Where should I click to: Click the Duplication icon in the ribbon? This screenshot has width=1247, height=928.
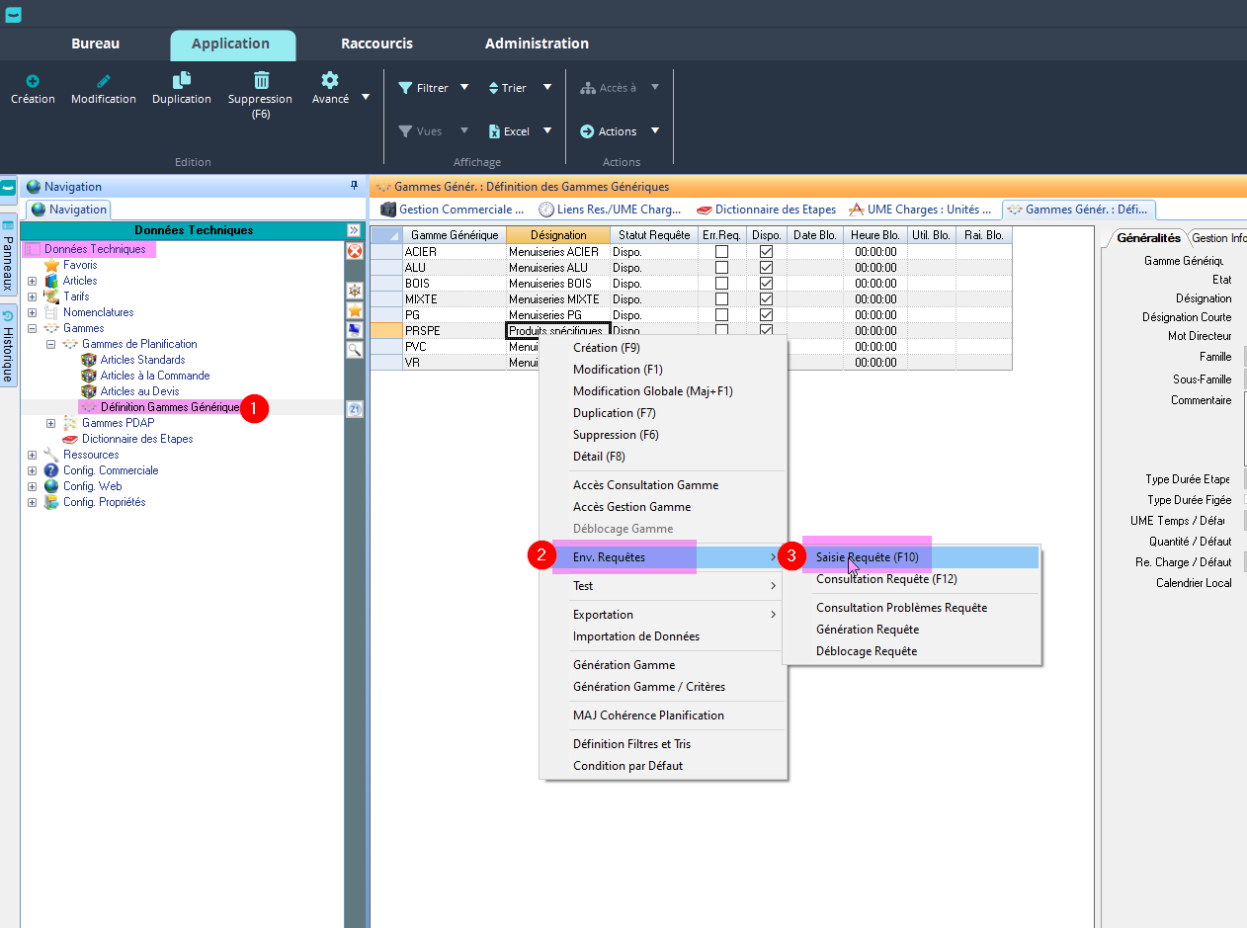182,81
